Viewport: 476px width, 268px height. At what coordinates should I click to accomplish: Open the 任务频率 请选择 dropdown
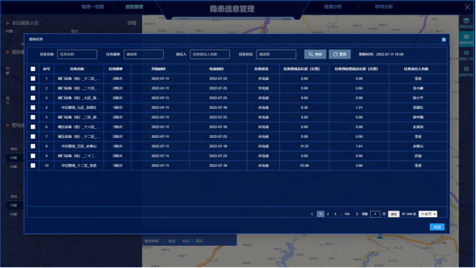(x=144, y=54)
